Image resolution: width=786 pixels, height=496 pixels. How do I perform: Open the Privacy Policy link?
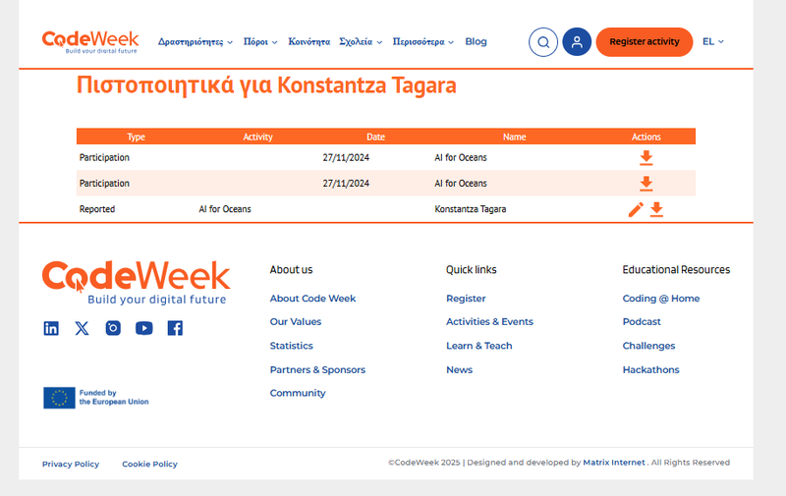click(x=71, y=464)
